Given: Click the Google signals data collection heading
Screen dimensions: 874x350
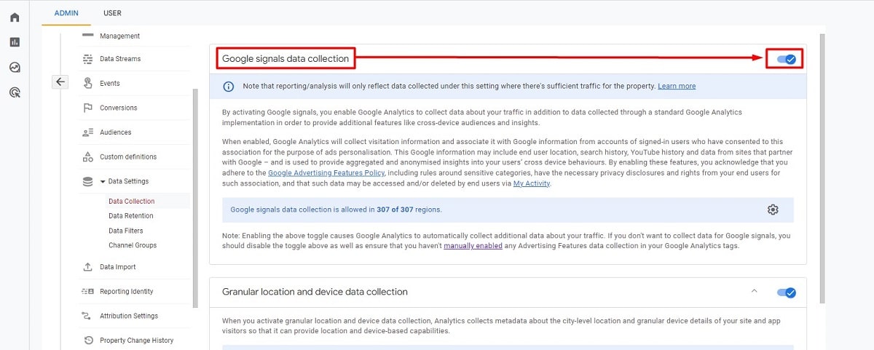Looking at the screenshot, I should coord(286,58).
